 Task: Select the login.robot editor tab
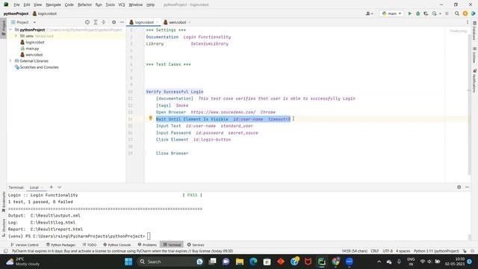click(144, 22)
